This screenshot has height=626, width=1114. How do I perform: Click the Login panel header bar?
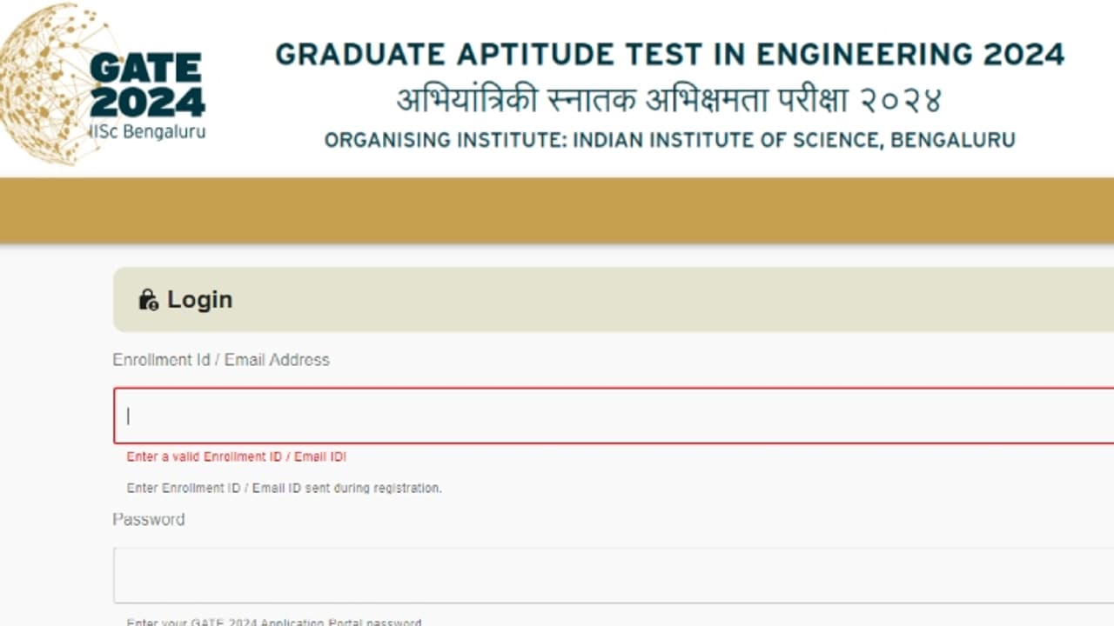(609, 299)
